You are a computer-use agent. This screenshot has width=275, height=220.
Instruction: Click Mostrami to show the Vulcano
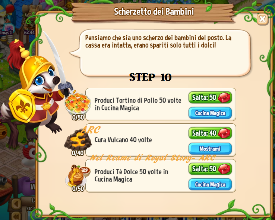point(210,149)
